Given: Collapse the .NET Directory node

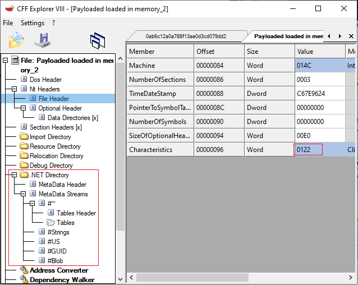Looking at the screenshot, I should [15, 175].
